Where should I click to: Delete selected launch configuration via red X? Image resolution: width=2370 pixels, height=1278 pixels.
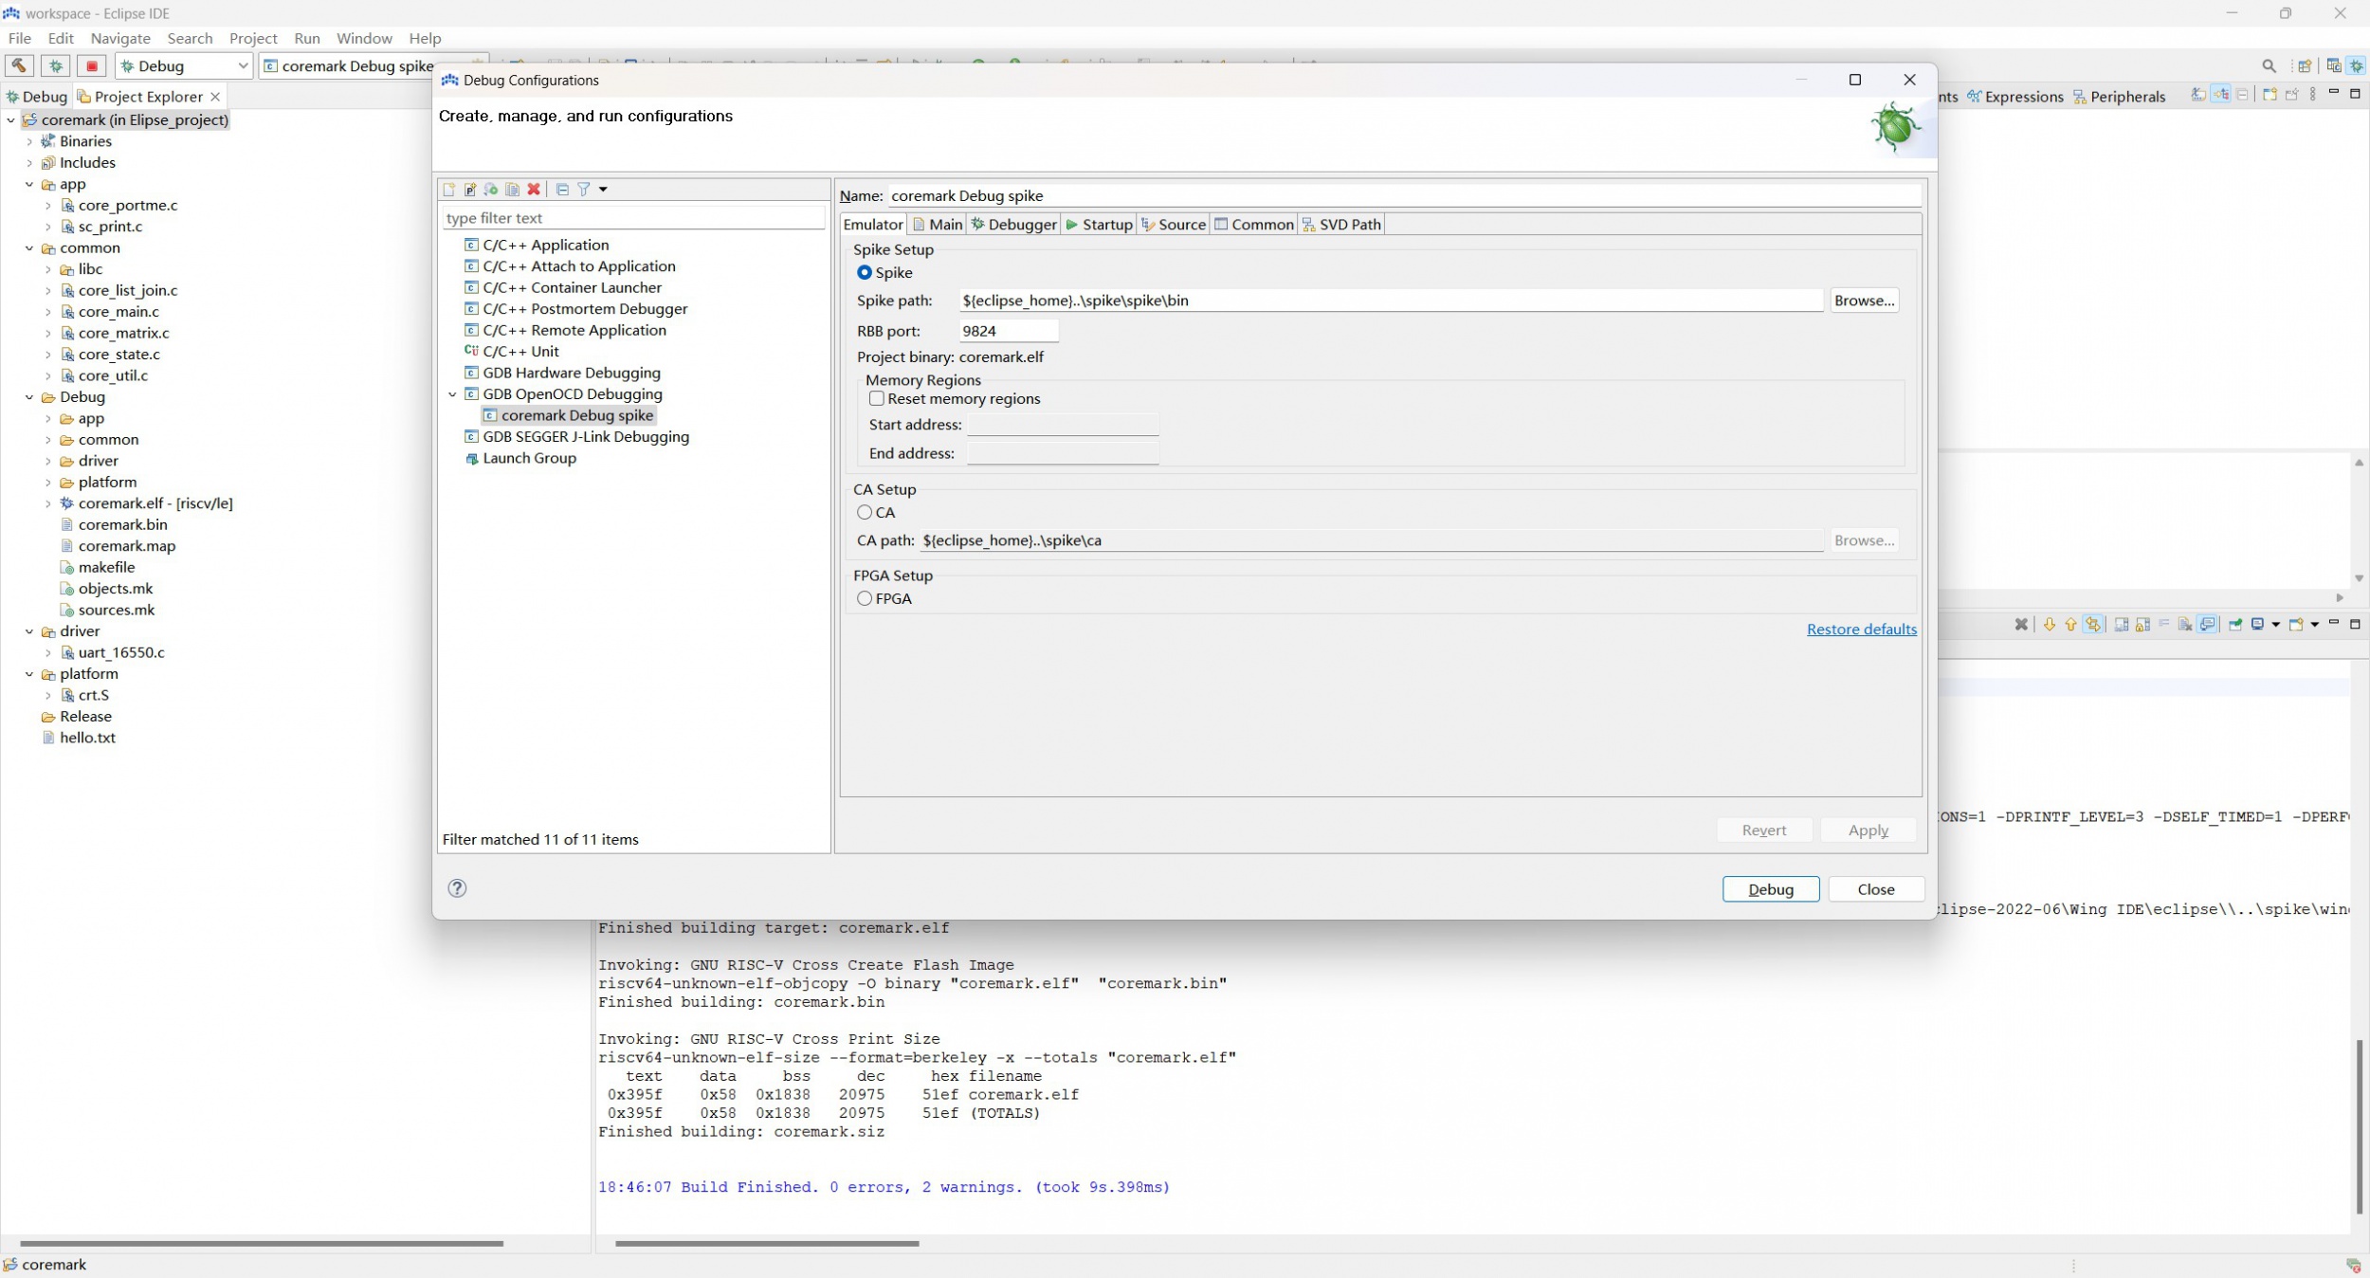(x=534, y=190)
